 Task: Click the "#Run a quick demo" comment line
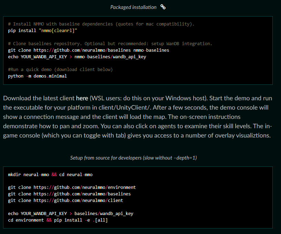pyautogui.click(x=60, y=70)
